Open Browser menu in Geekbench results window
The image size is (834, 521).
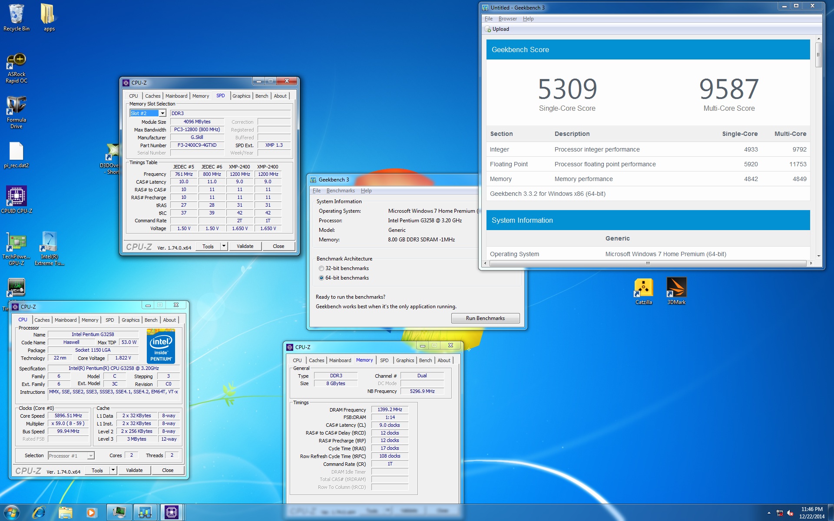tap(507, 19)
